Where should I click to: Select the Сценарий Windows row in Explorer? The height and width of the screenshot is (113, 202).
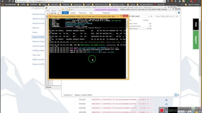coord(140,26)
